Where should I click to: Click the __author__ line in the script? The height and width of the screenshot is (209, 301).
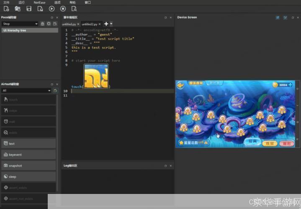pyautogui.click(x=92, y=35)
